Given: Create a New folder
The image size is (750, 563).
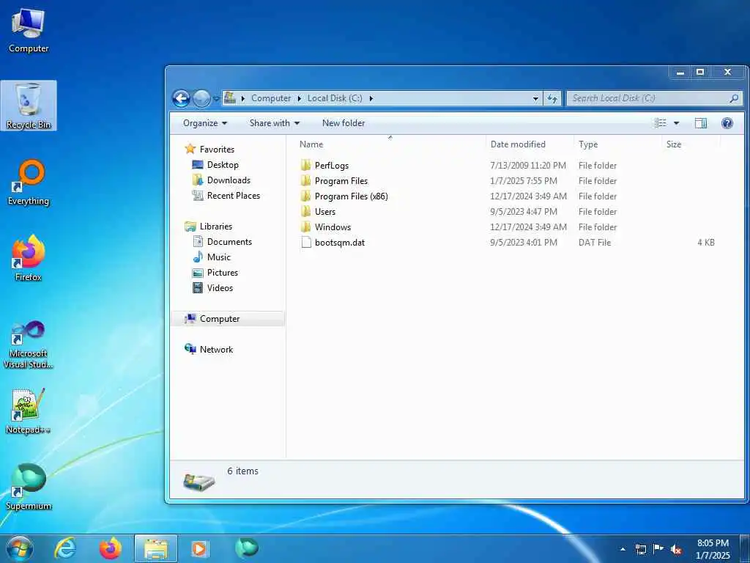Looking at the screenshot, I should pyautogui.click(x=344, y=123).
